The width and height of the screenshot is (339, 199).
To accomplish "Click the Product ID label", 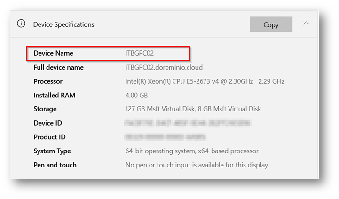I will point(49,137).
